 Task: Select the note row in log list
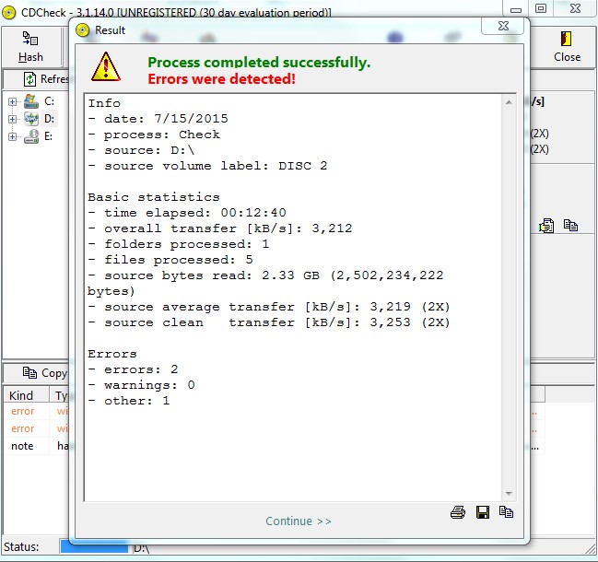pyautogui.click(x=23, y=446)
